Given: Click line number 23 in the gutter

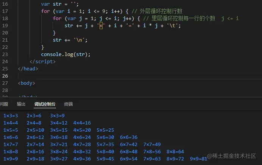Looking at the screenshot, I should coord(5,54).
